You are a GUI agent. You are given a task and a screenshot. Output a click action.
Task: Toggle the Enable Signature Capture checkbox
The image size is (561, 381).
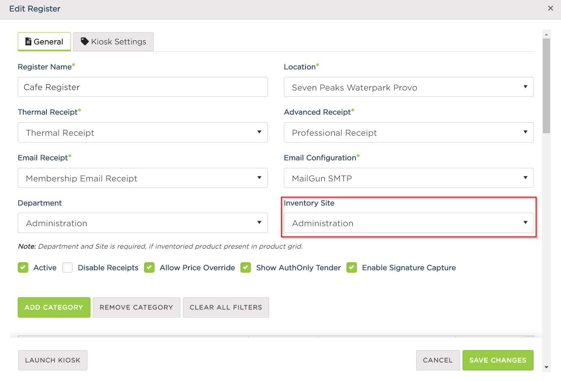(x=352, y=268)
